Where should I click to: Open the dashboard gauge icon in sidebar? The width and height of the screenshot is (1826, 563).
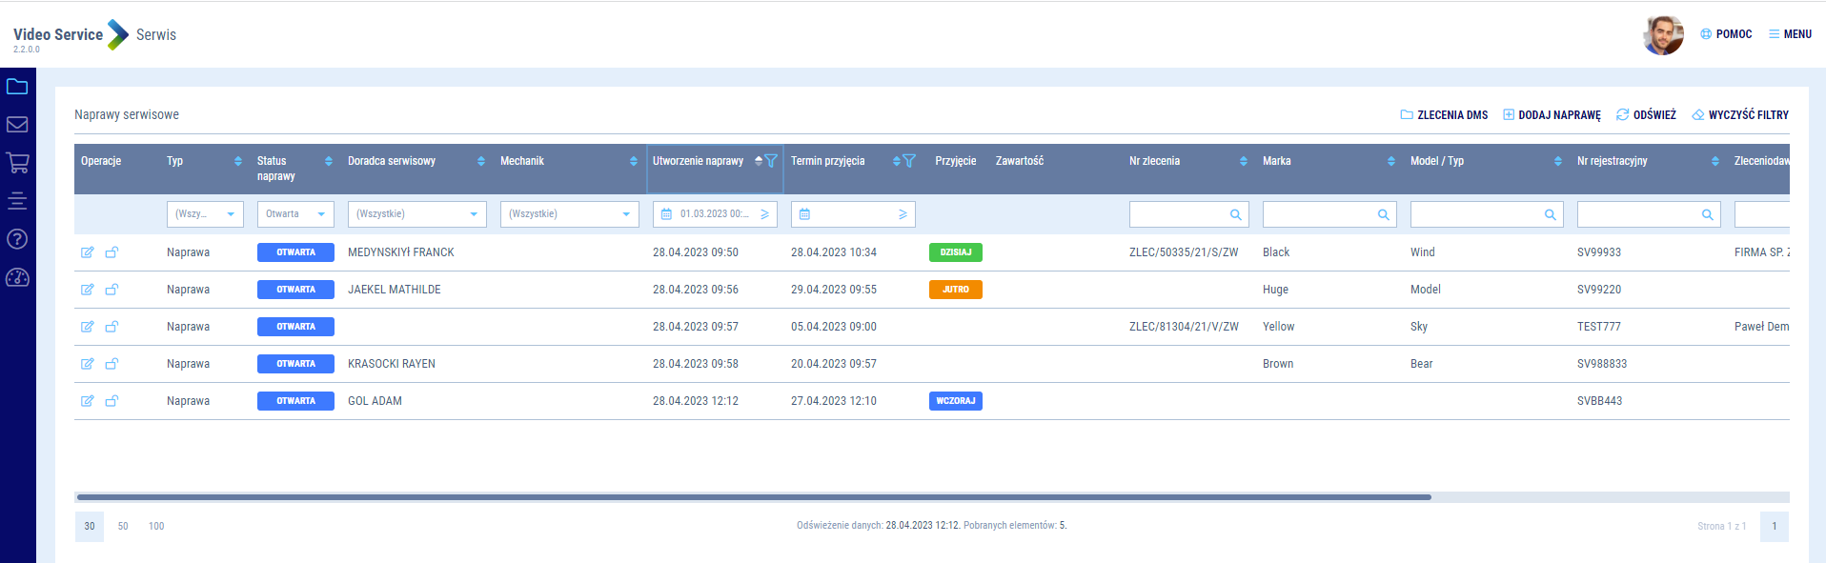pos(17,277)
